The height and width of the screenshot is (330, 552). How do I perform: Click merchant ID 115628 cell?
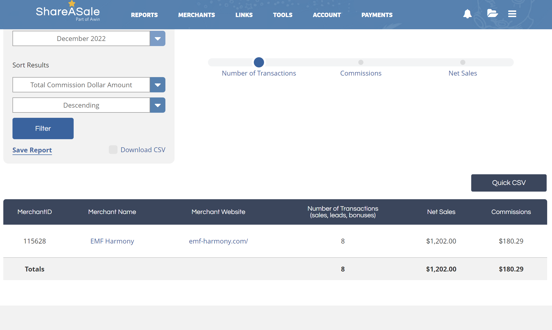click(35, 241)
